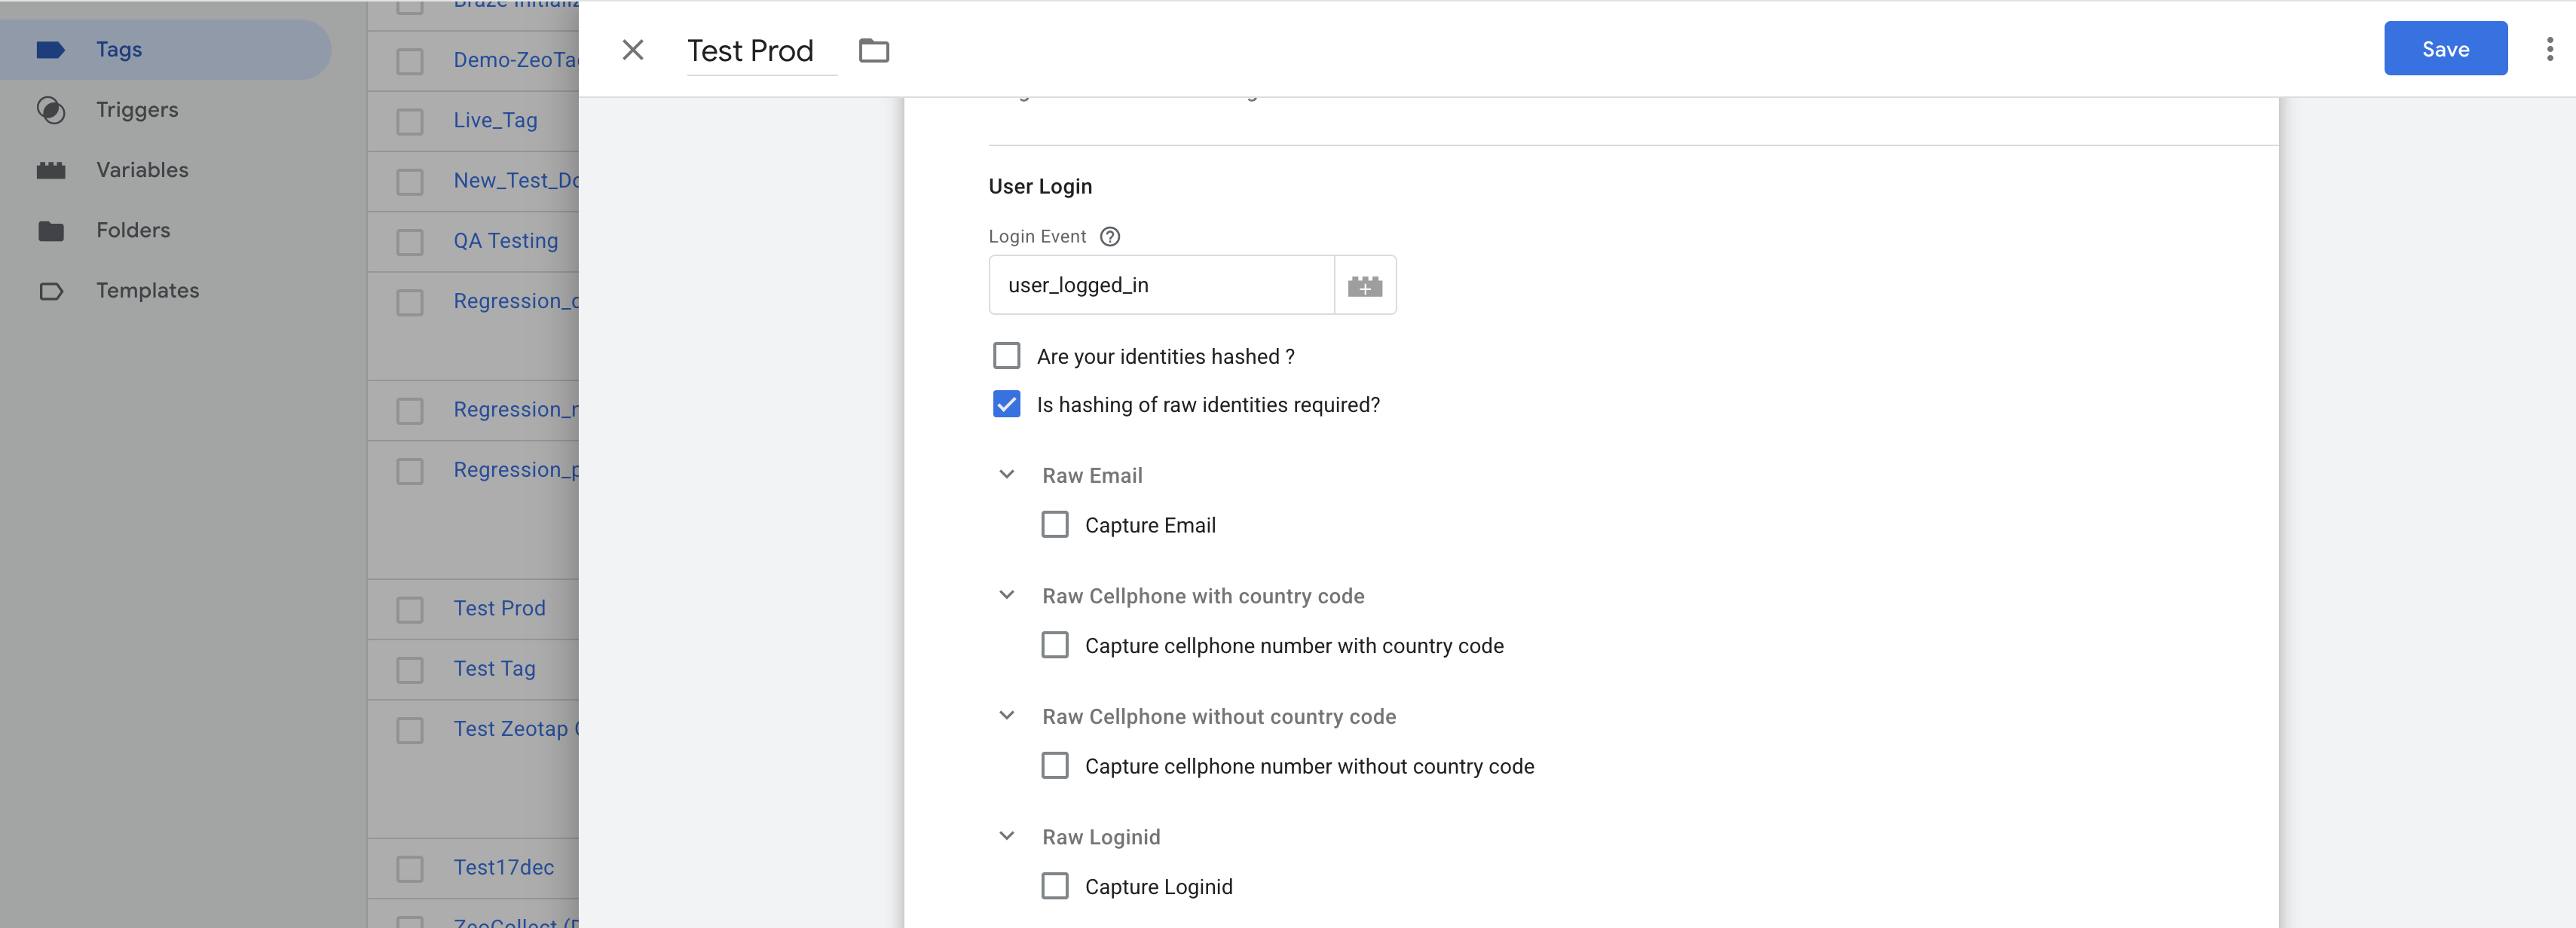Collapse 'Raw Cellphone without country code'
This screenshot has width=2576, height=928.
(1006, 716)
